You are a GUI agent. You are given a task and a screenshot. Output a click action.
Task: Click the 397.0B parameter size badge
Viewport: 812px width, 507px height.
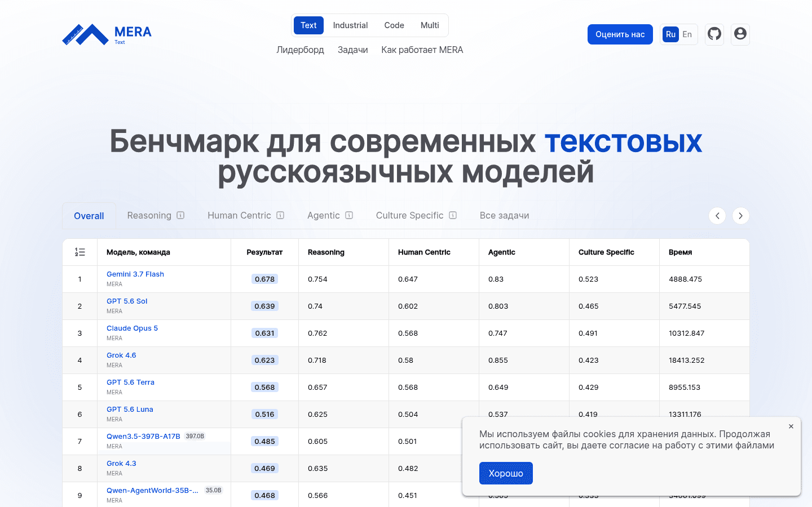pyautogui.click(x=195, y=436)
